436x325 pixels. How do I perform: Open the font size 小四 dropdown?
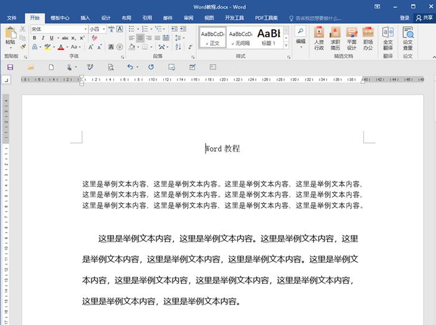click(104, 29)
